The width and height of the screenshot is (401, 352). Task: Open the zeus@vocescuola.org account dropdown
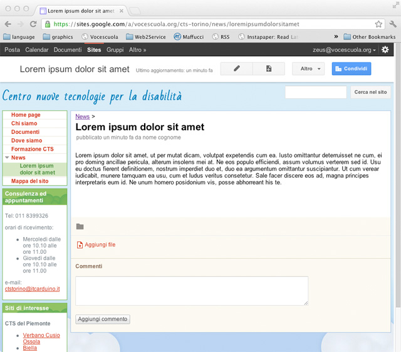[x=344, y=50]
